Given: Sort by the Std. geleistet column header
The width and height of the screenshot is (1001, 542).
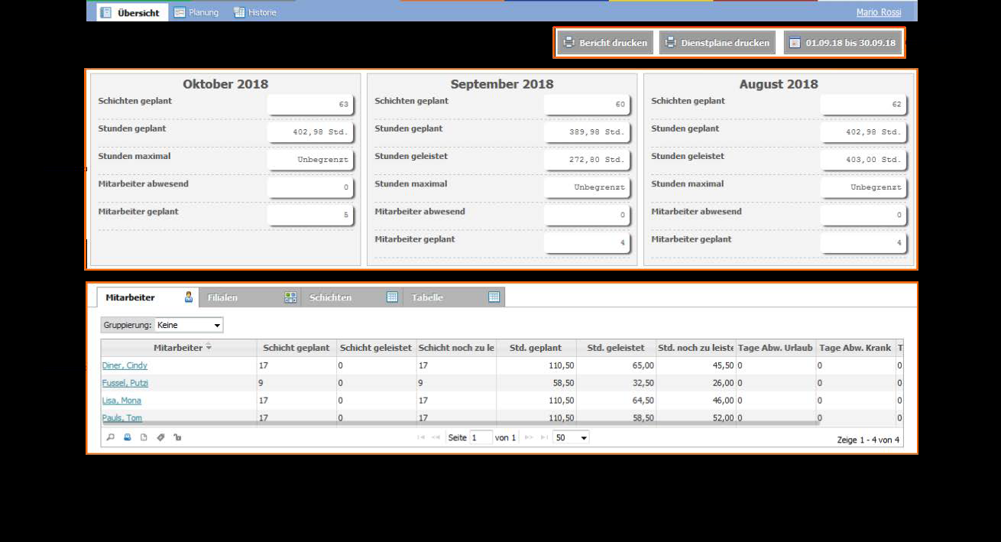Looking at the screenshot, I should coord(616,348).
